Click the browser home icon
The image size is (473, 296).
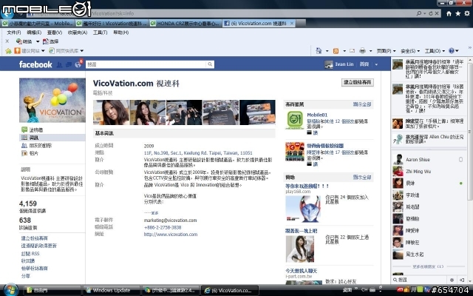point(449,13)
